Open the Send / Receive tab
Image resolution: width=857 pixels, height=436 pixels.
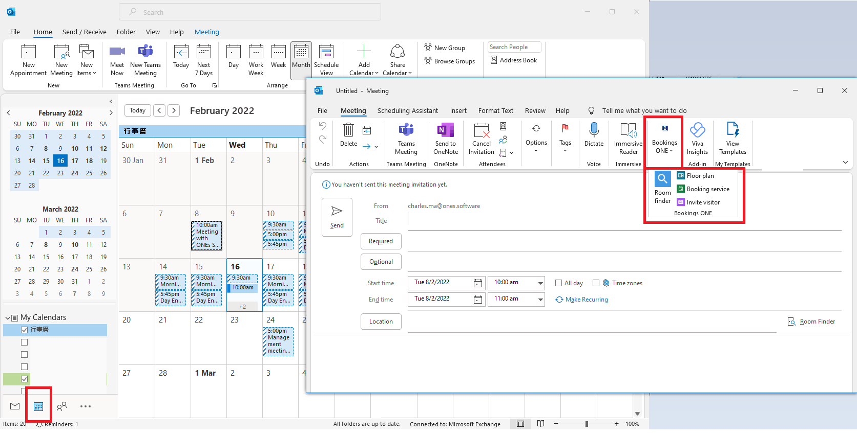[84, 32]
